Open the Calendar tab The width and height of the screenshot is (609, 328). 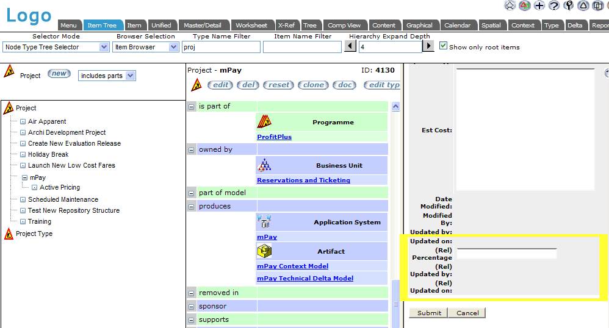[457, 26]
